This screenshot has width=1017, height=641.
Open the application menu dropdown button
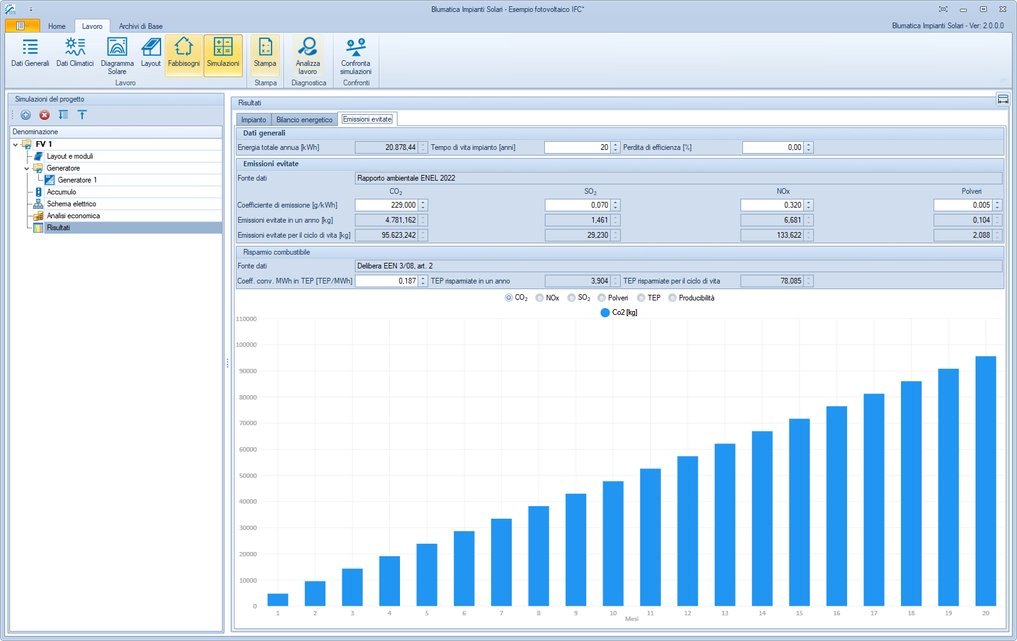[22, 26]
